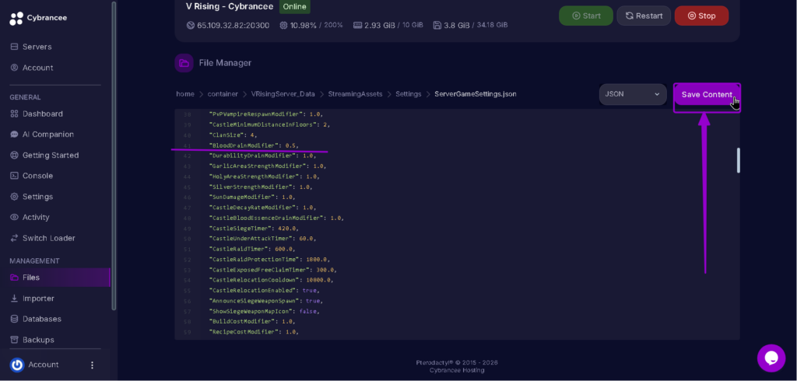Viewport: 797px width, 381px height.
Task: Open the three-dot account options menu
Action: click(92, 365)
